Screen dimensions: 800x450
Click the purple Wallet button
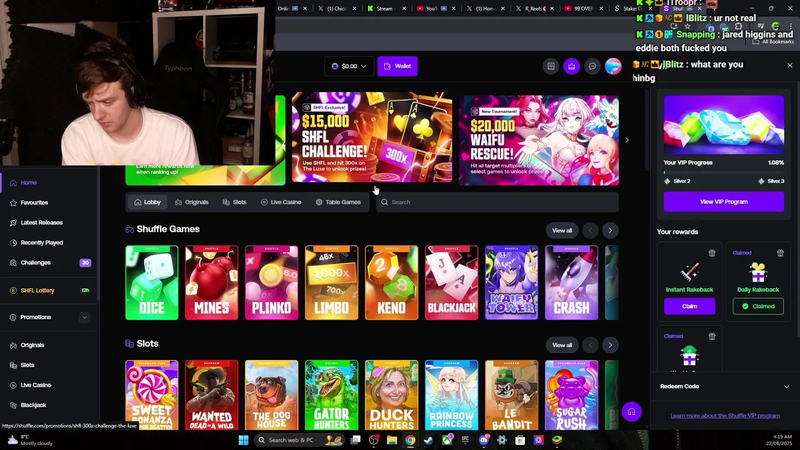coord(397,66)
